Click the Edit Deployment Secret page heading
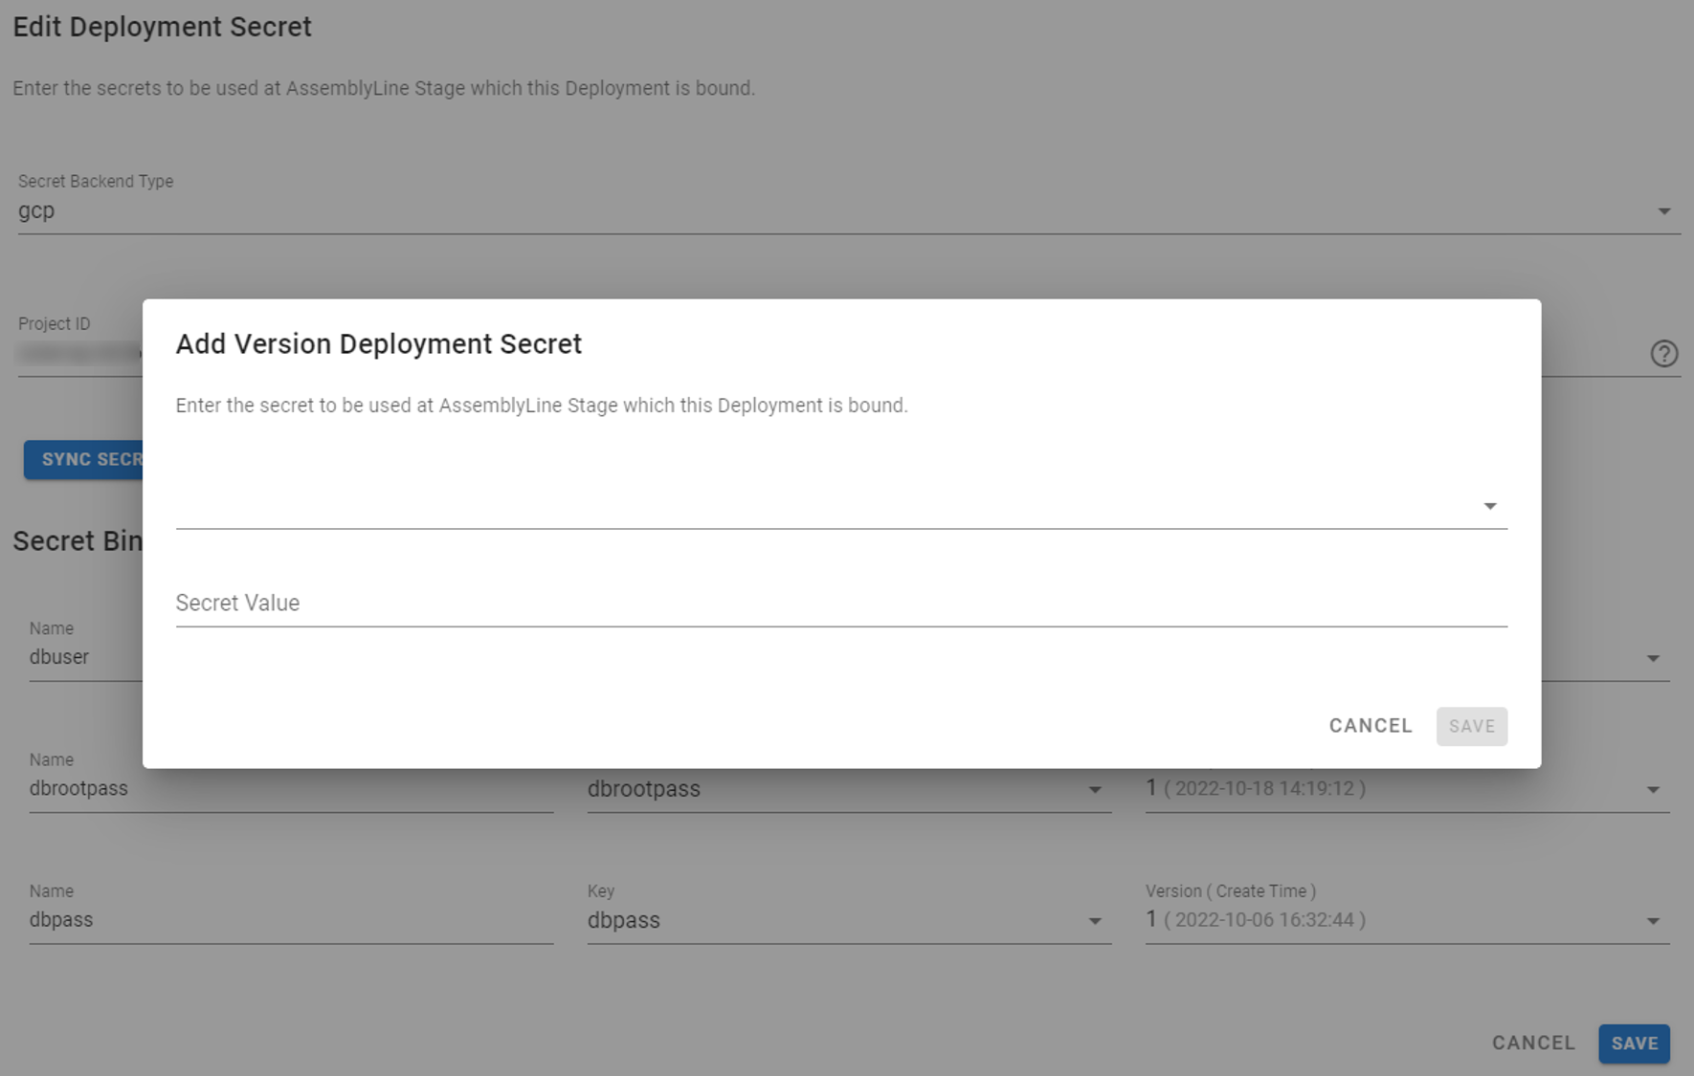This screenshot has height=1076, width=1694. pyautogui.click(x=162, y=27)
